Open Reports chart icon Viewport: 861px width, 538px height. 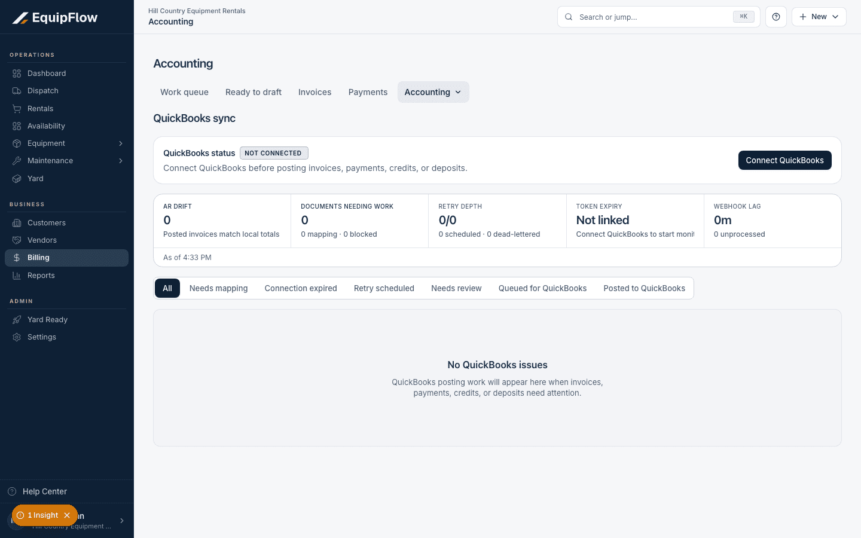point(17,276)
